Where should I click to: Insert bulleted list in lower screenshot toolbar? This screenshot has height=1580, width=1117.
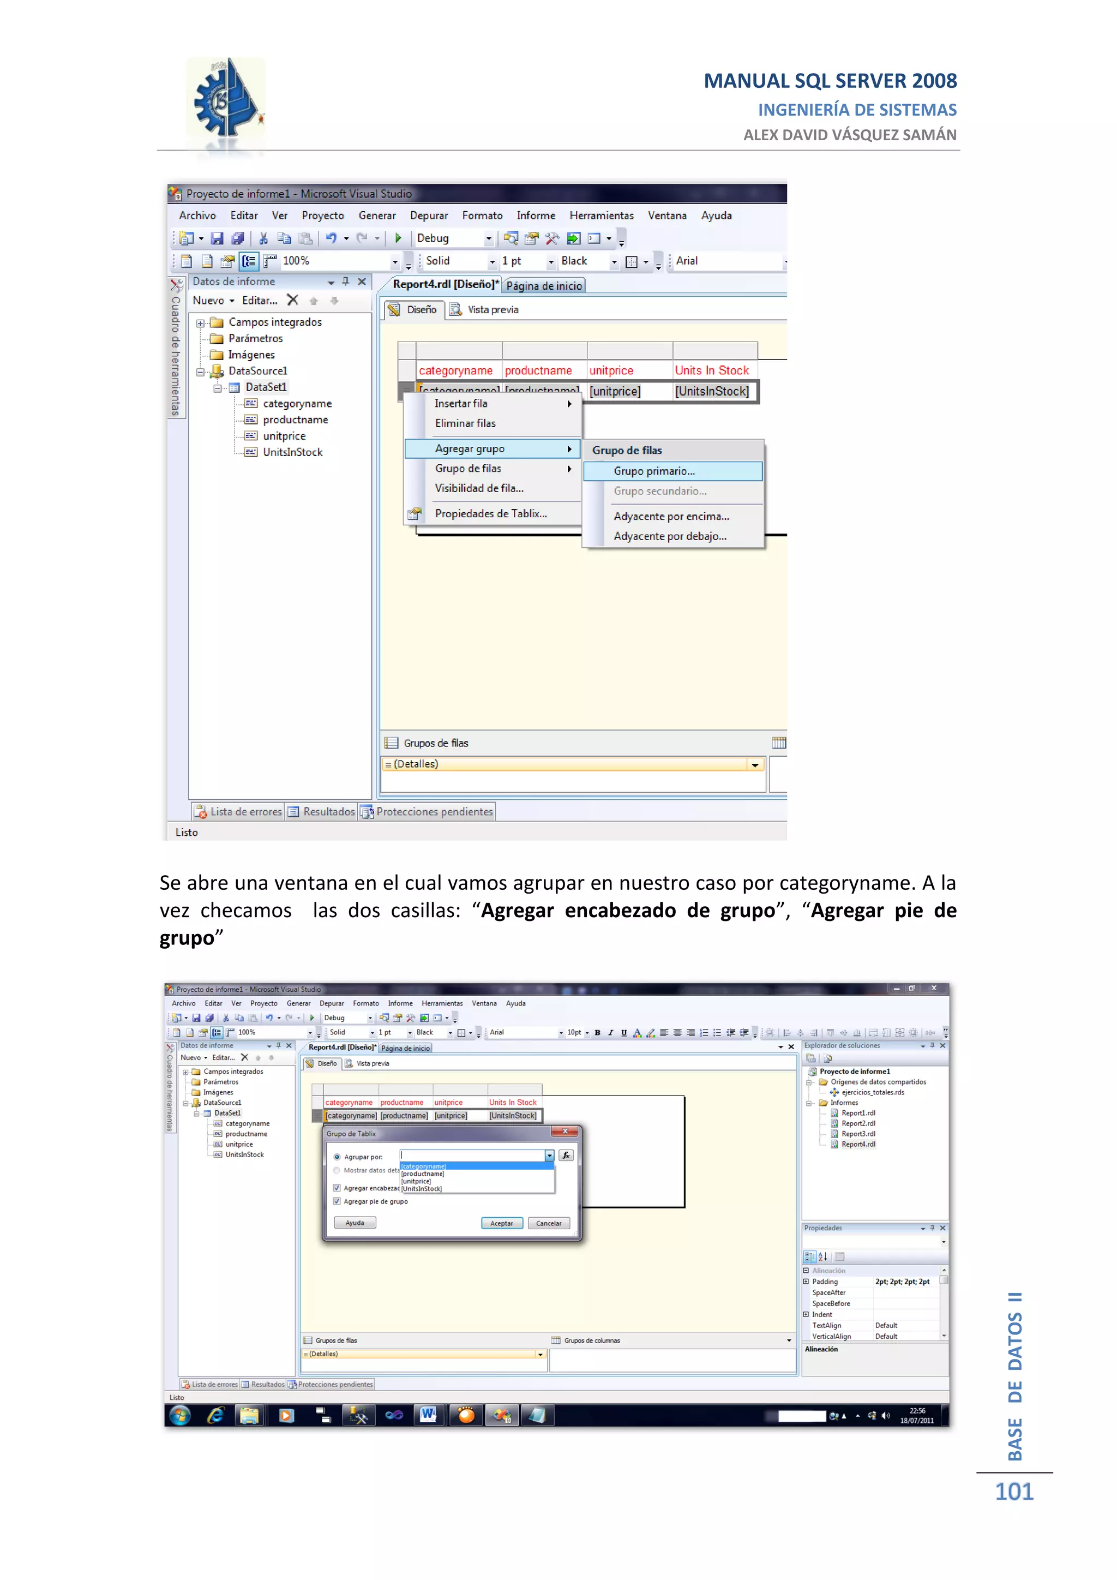[717, 1032]
